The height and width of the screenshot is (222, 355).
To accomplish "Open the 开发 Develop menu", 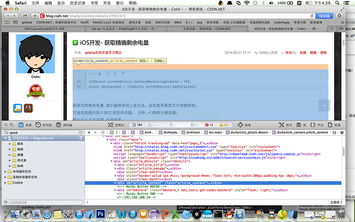I will (x=107, y=3).
